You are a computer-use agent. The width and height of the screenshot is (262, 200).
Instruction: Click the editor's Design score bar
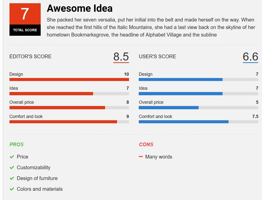[x=69, y=79]
